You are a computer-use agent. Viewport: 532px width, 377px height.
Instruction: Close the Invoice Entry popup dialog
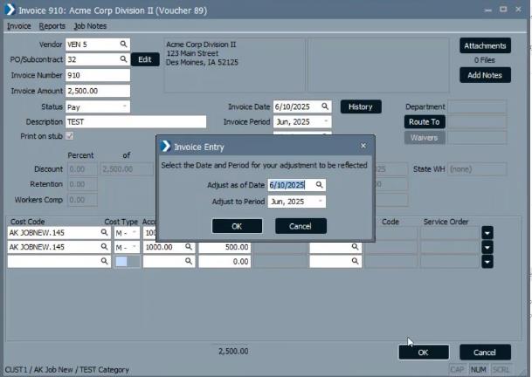[x=363, y=146]
